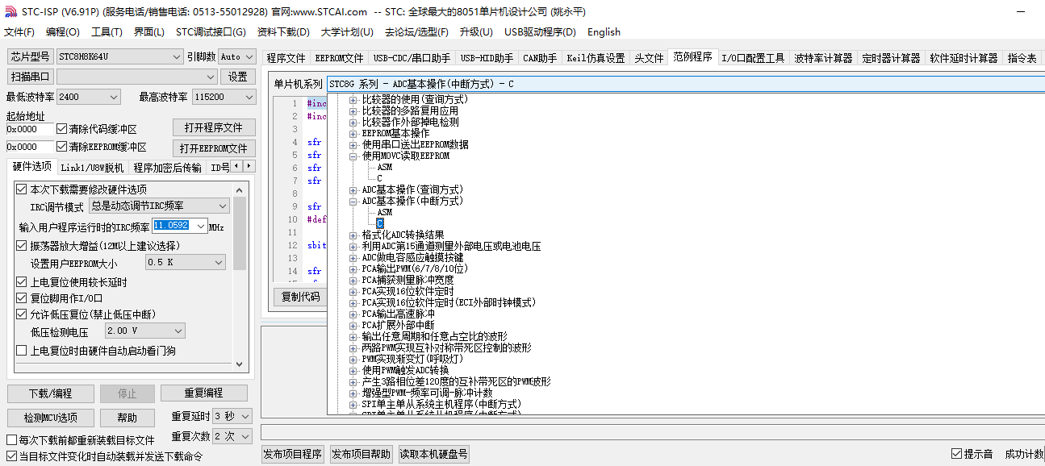Image resolution: width=1045 pixels, height=466 pixels.
Task: Expand the PWM实现渐变灯(呼吸灯) node
Action: click(353, 359)
